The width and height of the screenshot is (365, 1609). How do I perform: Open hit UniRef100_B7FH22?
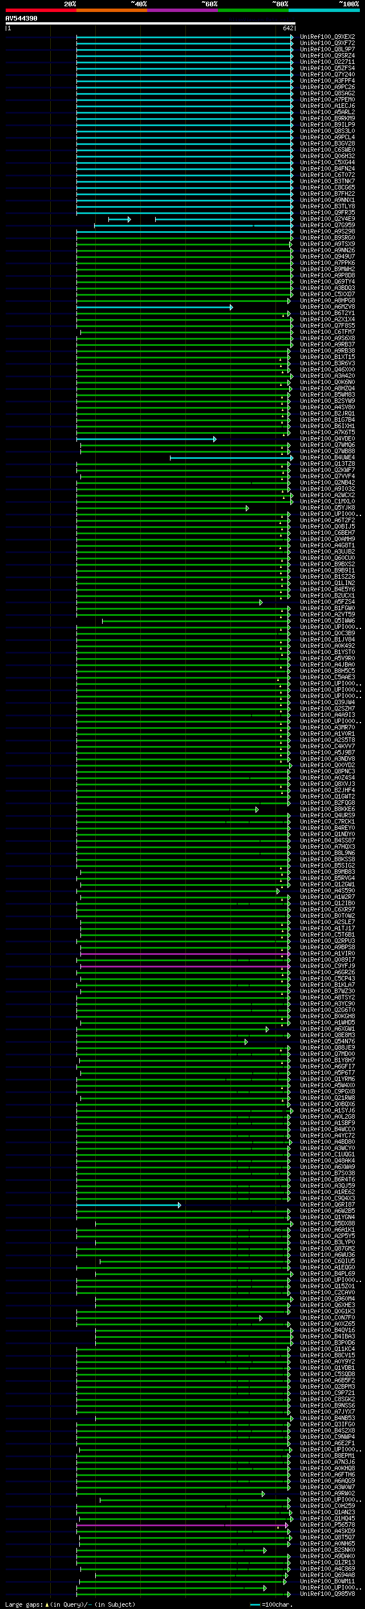327,193
